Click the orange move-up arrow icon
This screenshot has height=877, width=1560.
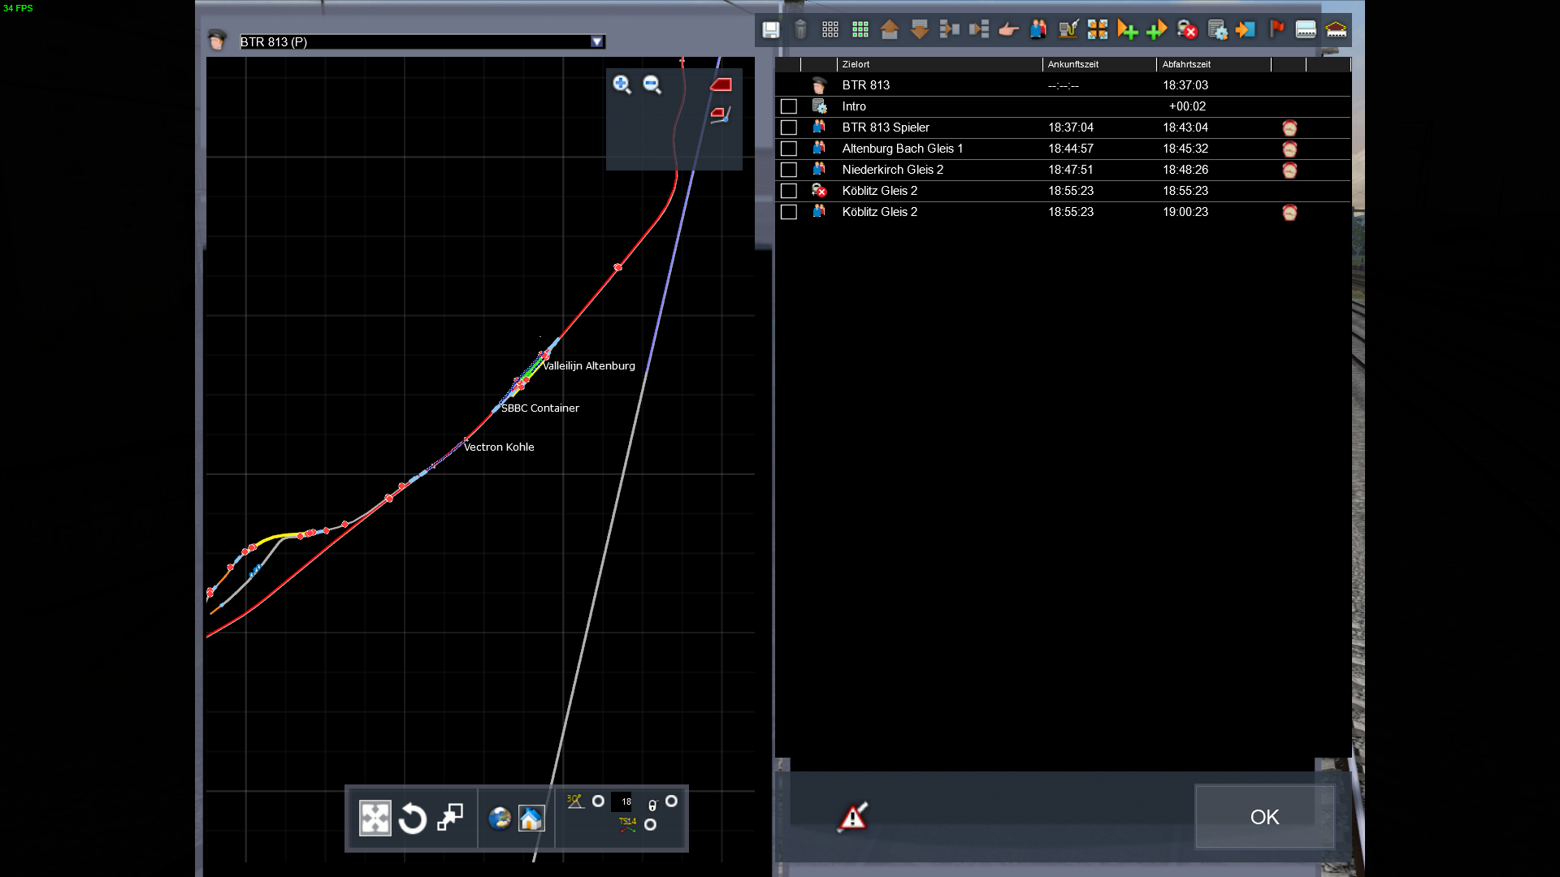[890, 30]
